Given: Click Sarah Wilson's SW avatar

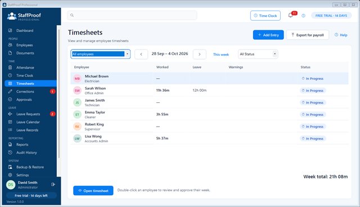Looking at the screenshot, I should [x=78, y=91].
